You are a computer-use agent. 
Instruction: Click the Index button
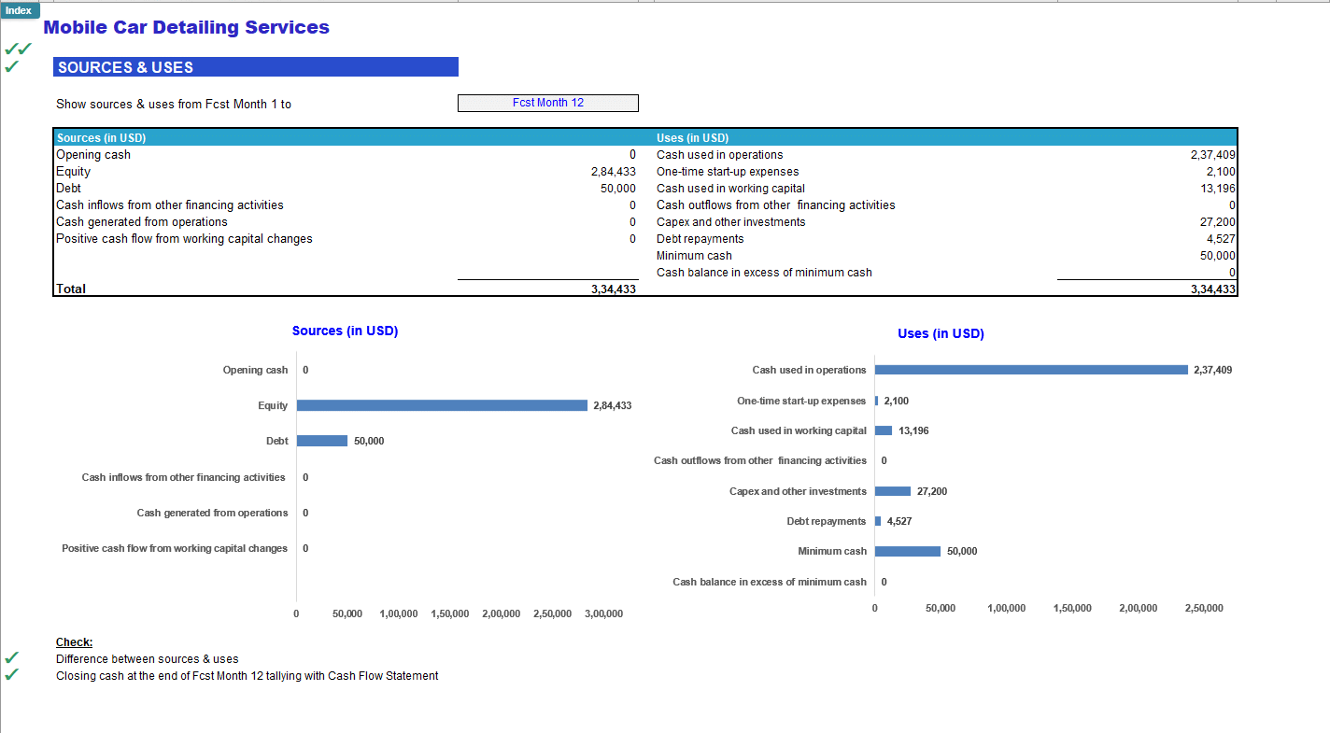click(x=20, y=10)
